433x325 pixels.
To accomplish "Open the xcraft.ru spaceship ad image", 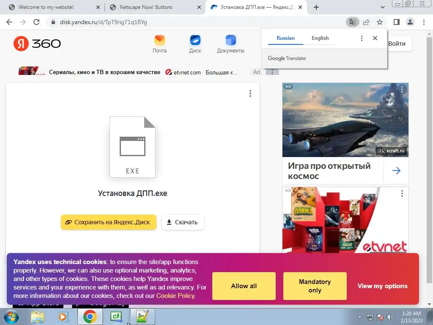I will [345, 120].
